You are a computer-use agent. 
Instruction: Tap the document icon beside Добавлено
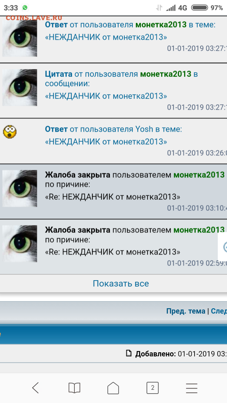pyautogui.click(x=129, y=353)
